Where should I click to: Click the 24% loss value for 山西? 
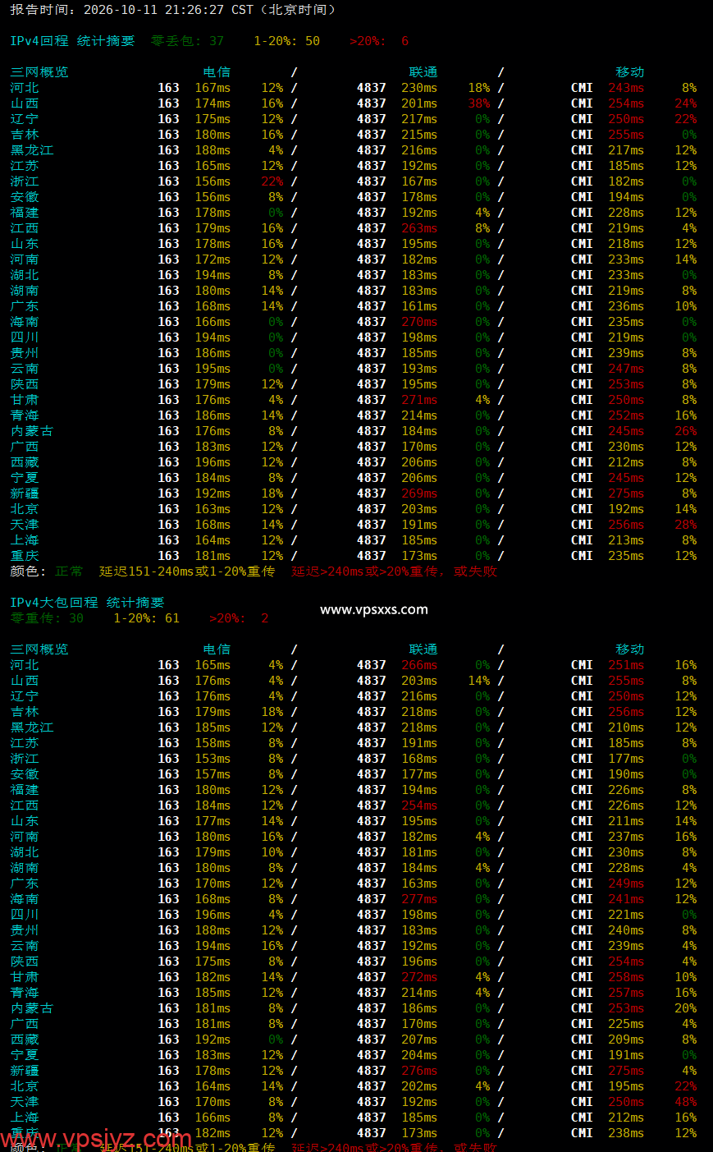[x=686, y=103]
